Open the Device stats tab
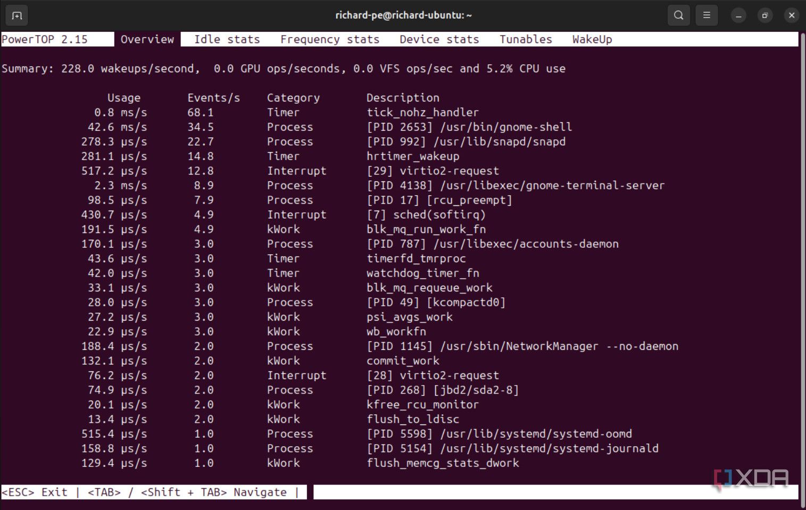Viewport: 806px width, 510px height. coord(439,39)
